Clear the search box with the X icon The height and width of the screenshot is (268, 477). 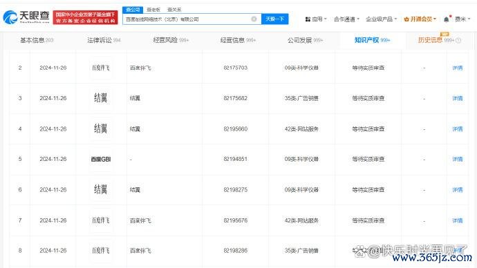(x=254, y=19)
